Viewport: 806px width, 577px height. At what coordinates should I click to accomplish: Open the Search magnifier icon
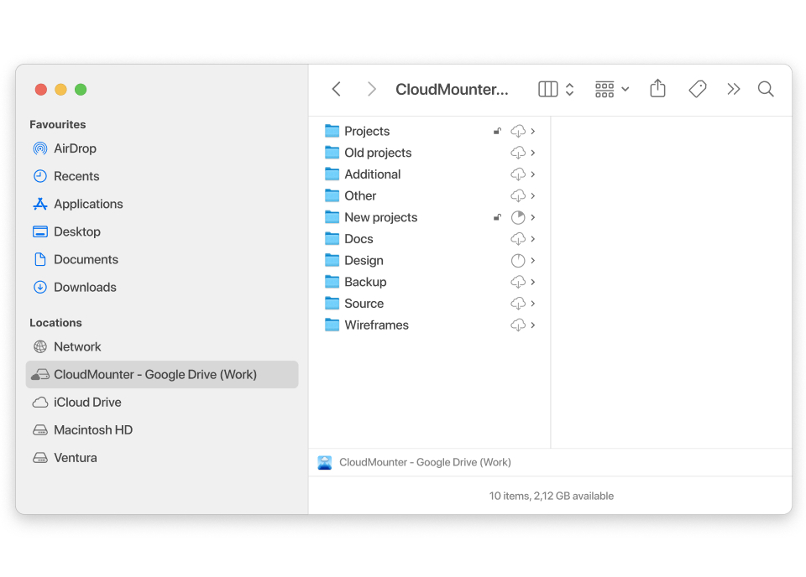(765, 89)
